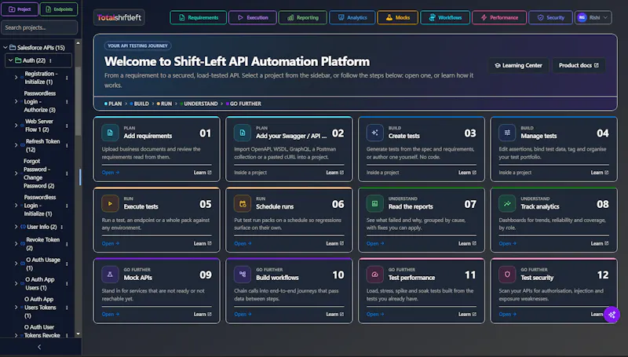Go to the Performance tab
Screen dimensions: 628x357
coord(499,17)
